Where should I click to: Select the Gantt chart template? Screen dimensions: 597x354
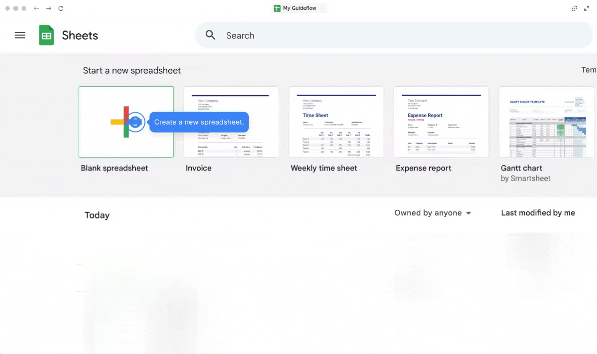546,122
